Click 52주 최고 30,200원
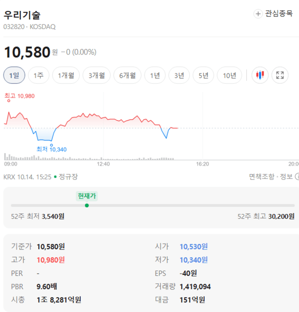Viewport: 299px width, 312px height. coord(266,216)
